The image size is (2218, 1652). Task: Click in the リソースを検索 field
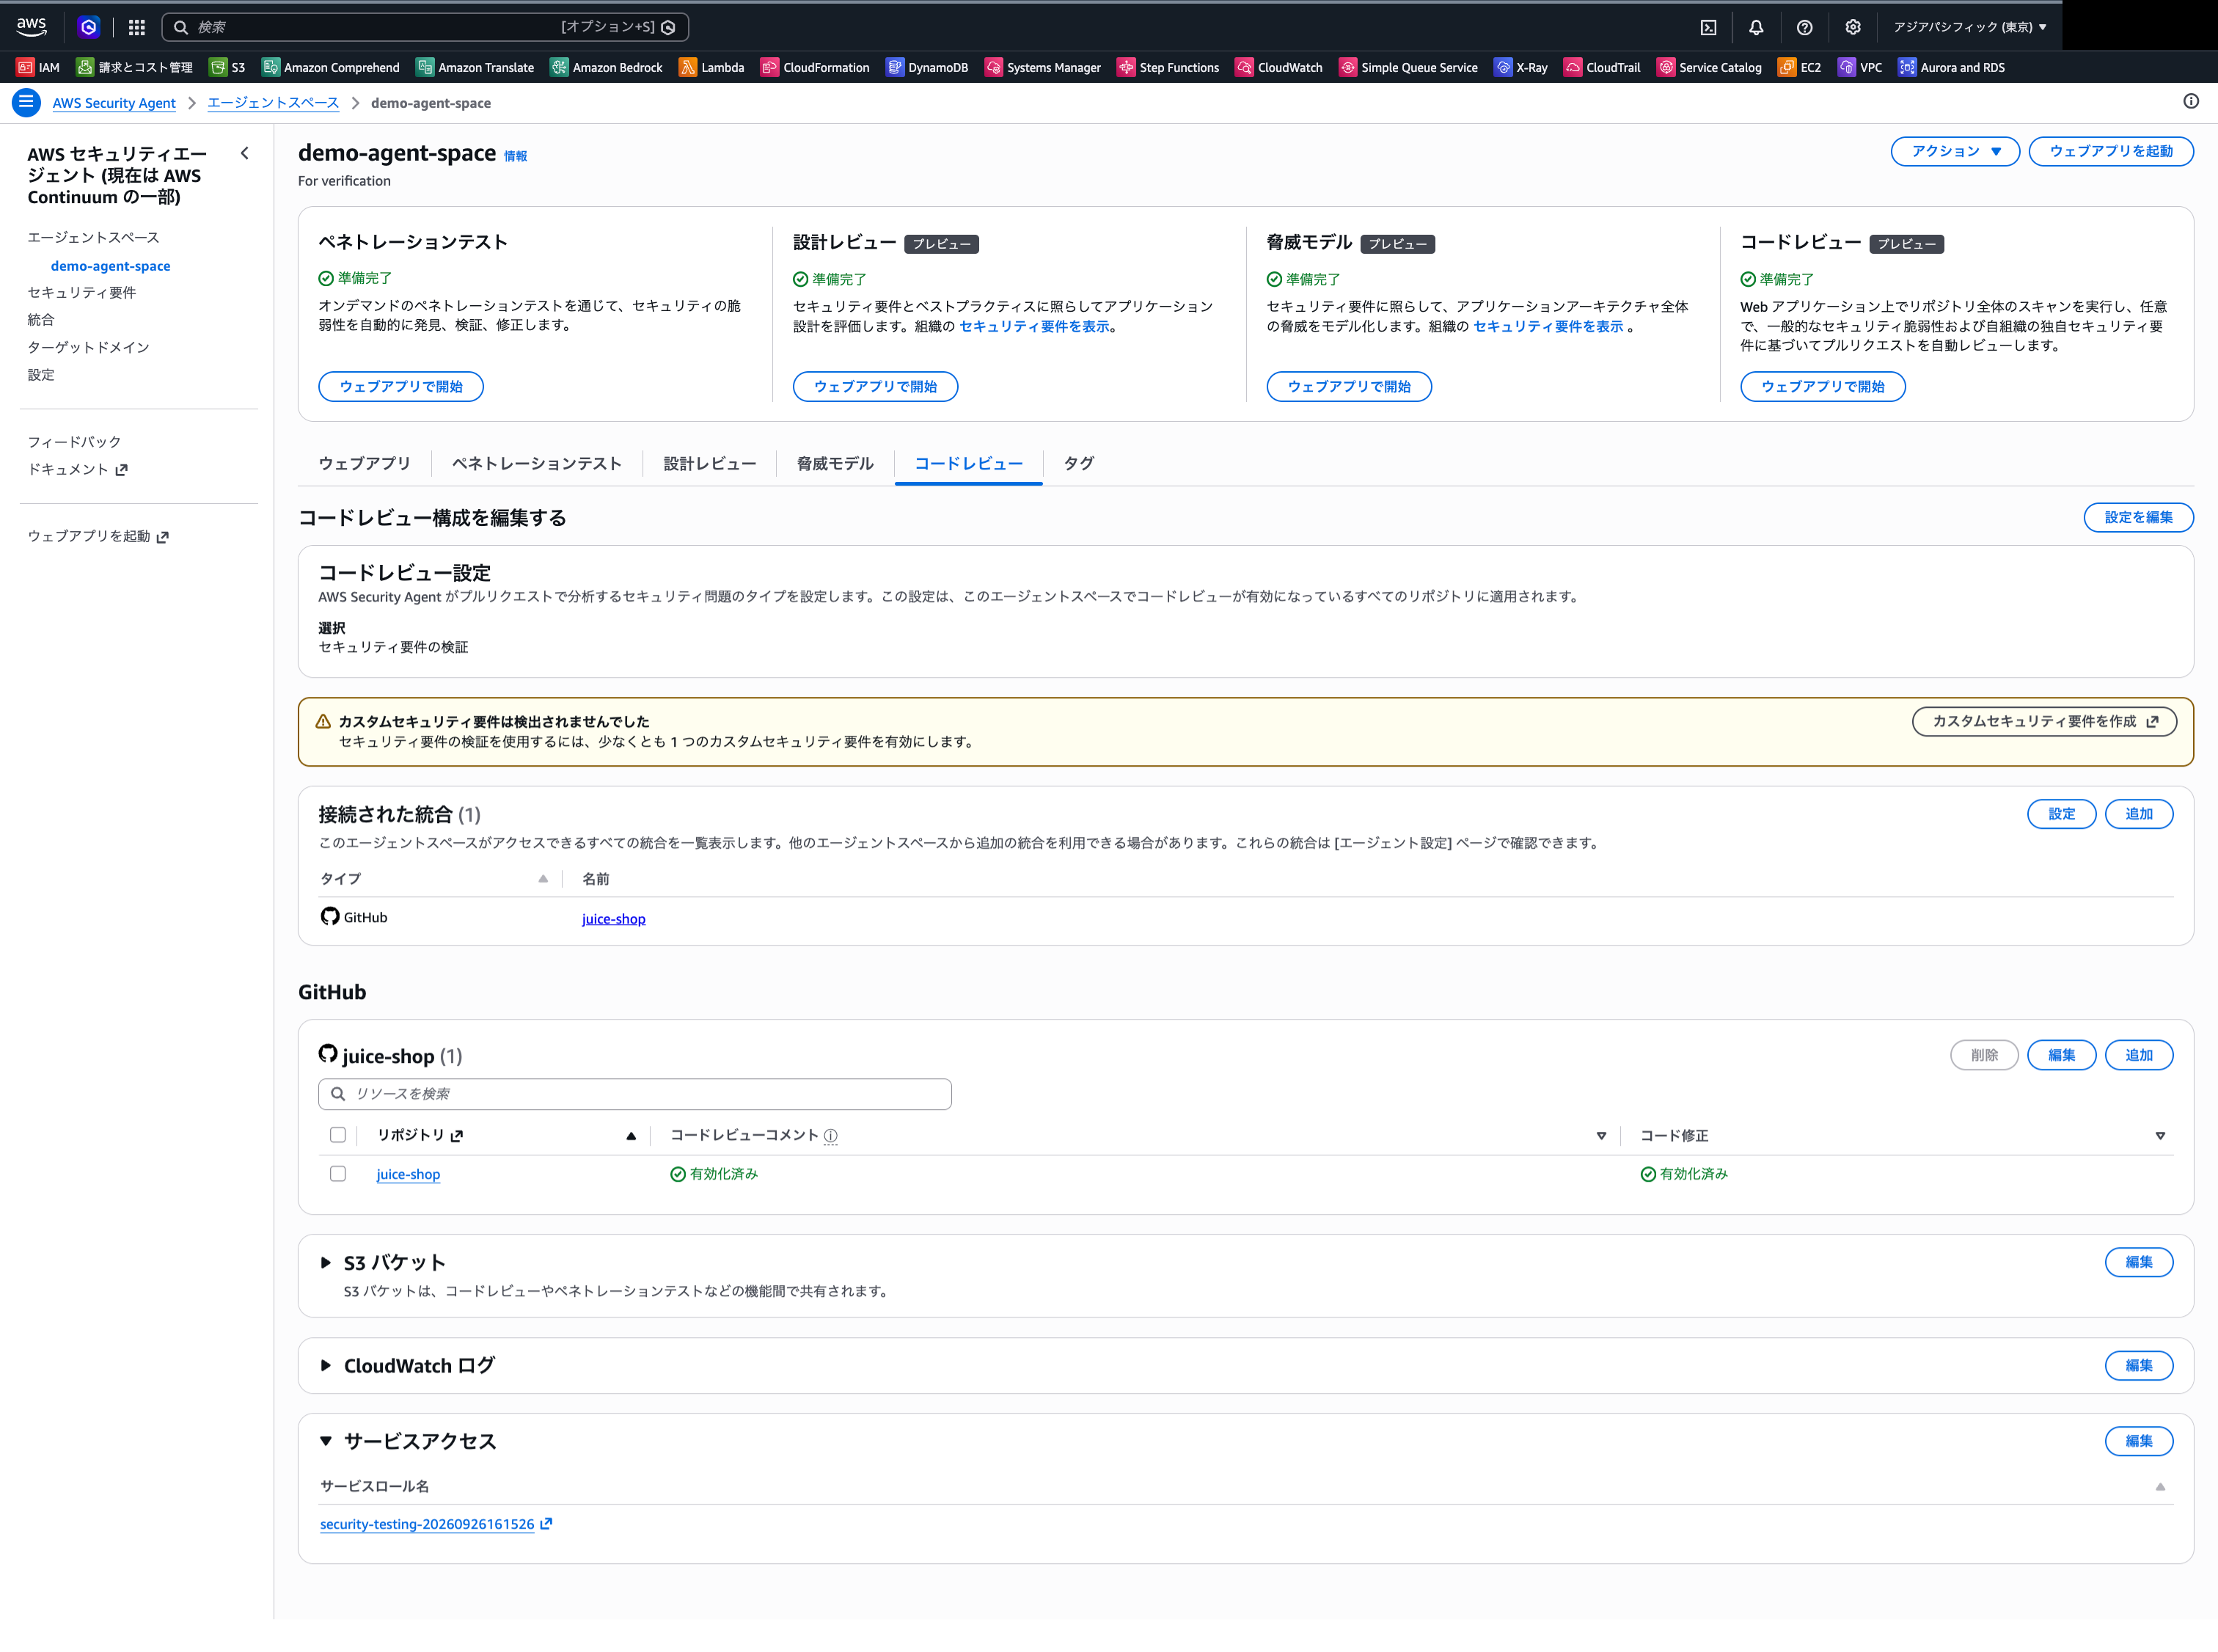(x=634, y=1093)
